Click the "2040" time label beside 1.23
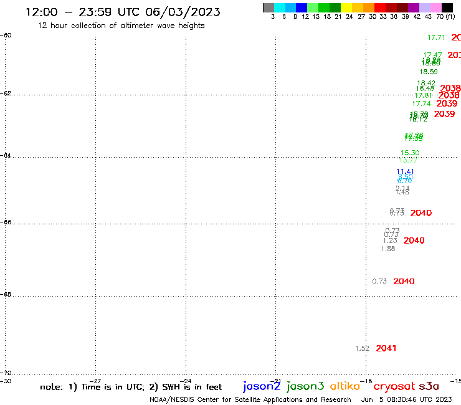 click(414, 241)
